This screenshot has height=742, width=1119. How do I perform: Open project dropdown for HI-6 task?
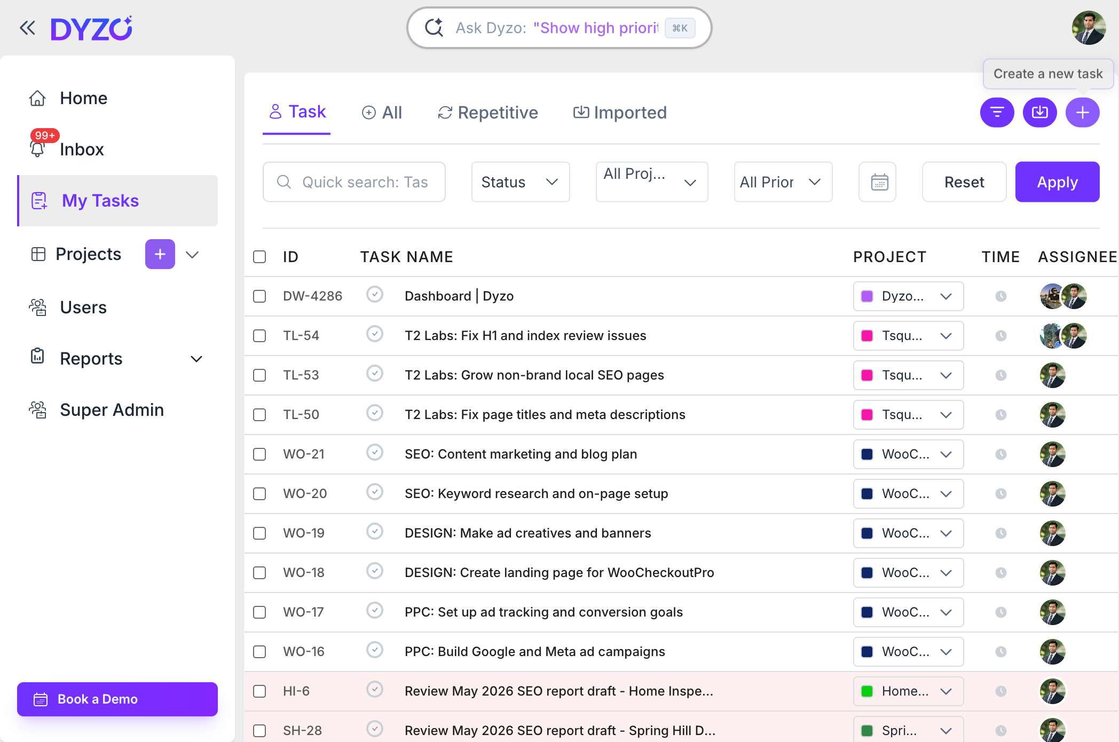[909, 691]
